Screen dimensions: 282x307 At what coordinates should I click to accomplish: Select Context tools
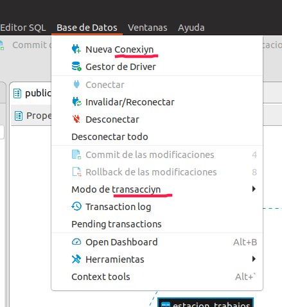[x=101, y=277]
